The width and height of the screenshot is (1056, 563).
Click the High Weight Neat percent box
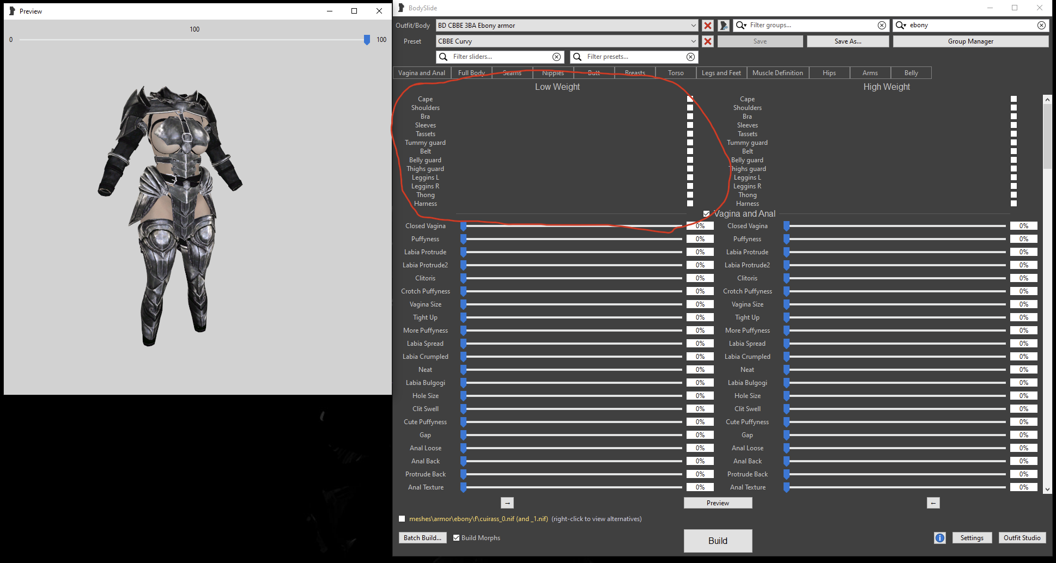(1024, 370)
